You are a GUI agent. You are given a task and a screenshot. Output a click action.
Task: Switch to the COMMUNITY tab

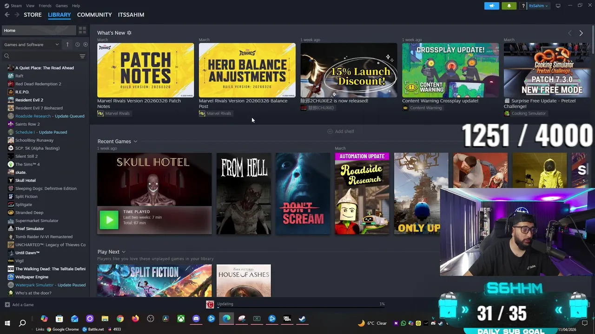point(94,15)
